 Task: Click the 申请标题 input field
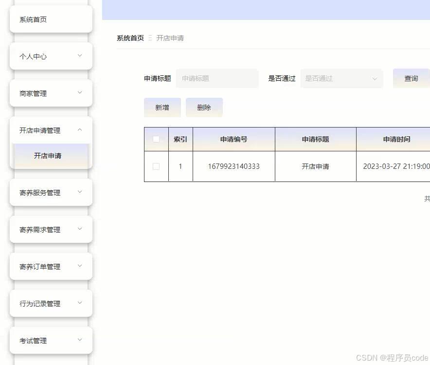(x=217, y=78)
